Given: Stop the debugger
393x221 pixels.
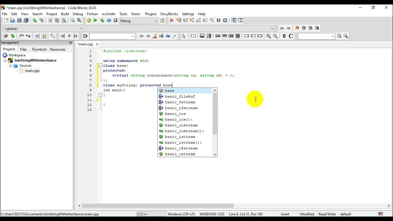Looking at the screenshot, I should coord(225,21).
